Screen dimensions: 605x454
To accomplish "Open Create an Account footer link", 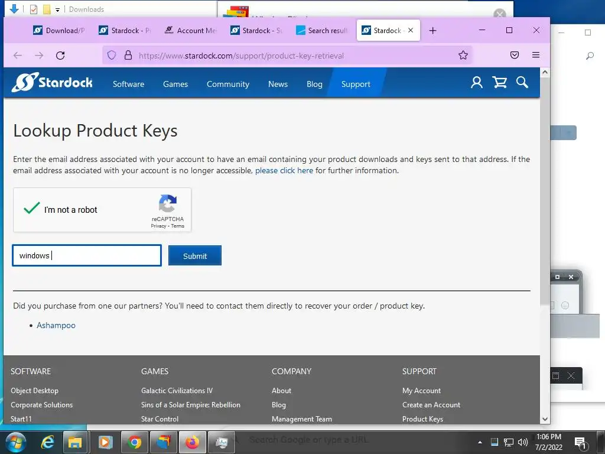I will coord(431,405).
